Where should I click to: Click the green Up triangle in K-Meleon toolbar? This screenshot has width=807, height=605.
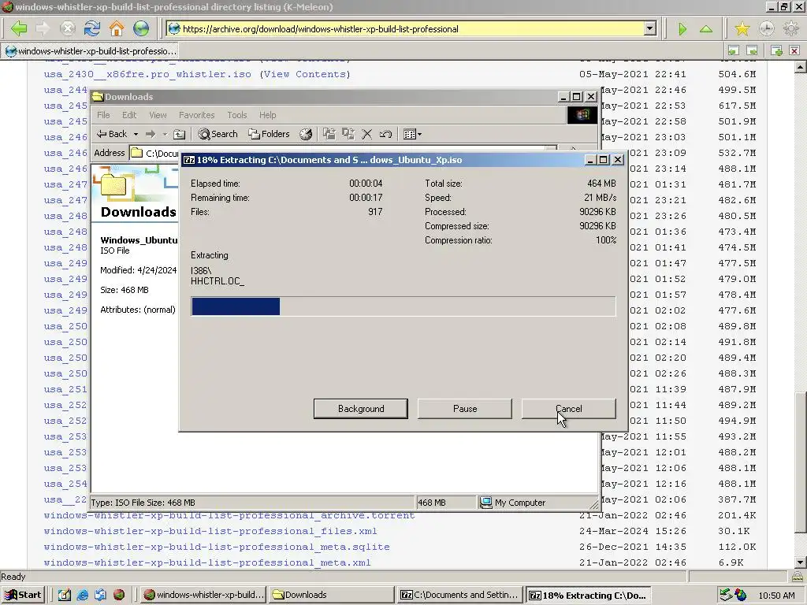tap(706, 29)
